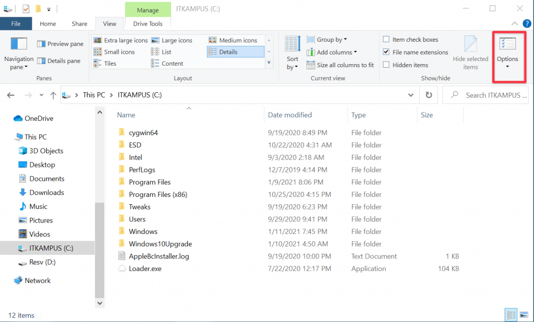Screen dimensions: 534x322
Task: Open the recent locations dropdown arrow
Action: point(41,95)
